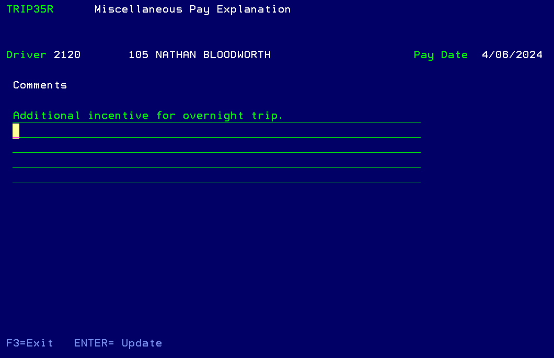Click the ENTER= Update key label
Screen dimensions: 554x358
[x=118, y=343]
